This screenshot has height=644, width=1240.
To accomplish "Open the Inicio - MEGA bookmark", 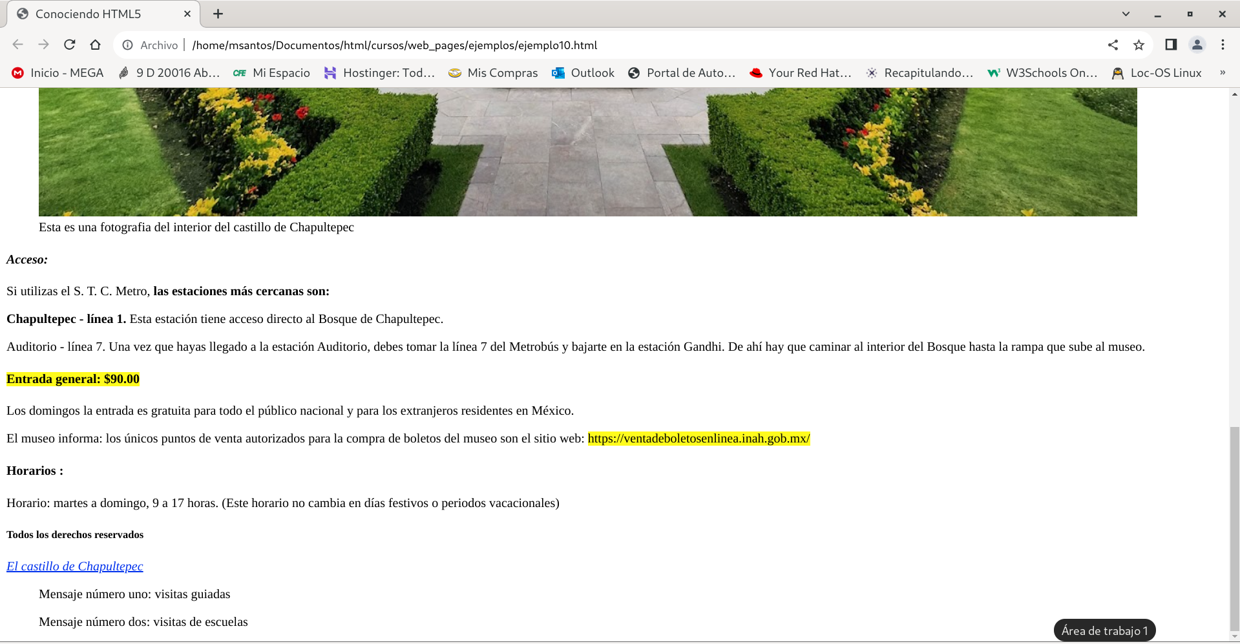I will coord(58,73).
